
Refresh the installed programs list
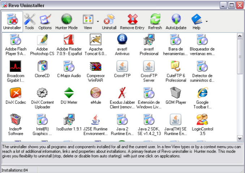[x=155, y=22]
